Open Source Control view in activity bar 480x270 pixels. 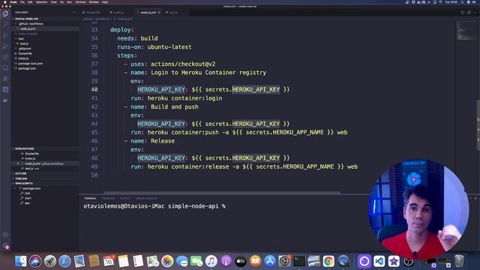point(5,35)
